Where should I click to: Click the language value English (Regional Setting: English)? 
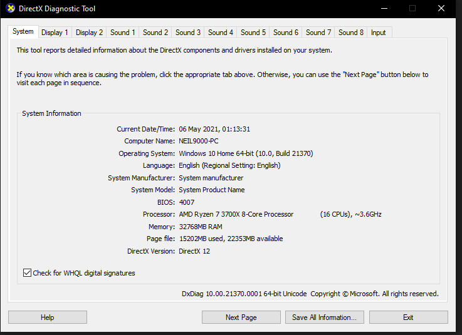(x=229, y=165)
